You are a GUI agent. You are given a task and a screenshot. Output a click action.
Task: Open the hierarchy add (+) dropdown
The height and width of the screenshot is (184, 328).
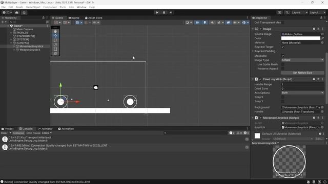click(x=4, y=22)
